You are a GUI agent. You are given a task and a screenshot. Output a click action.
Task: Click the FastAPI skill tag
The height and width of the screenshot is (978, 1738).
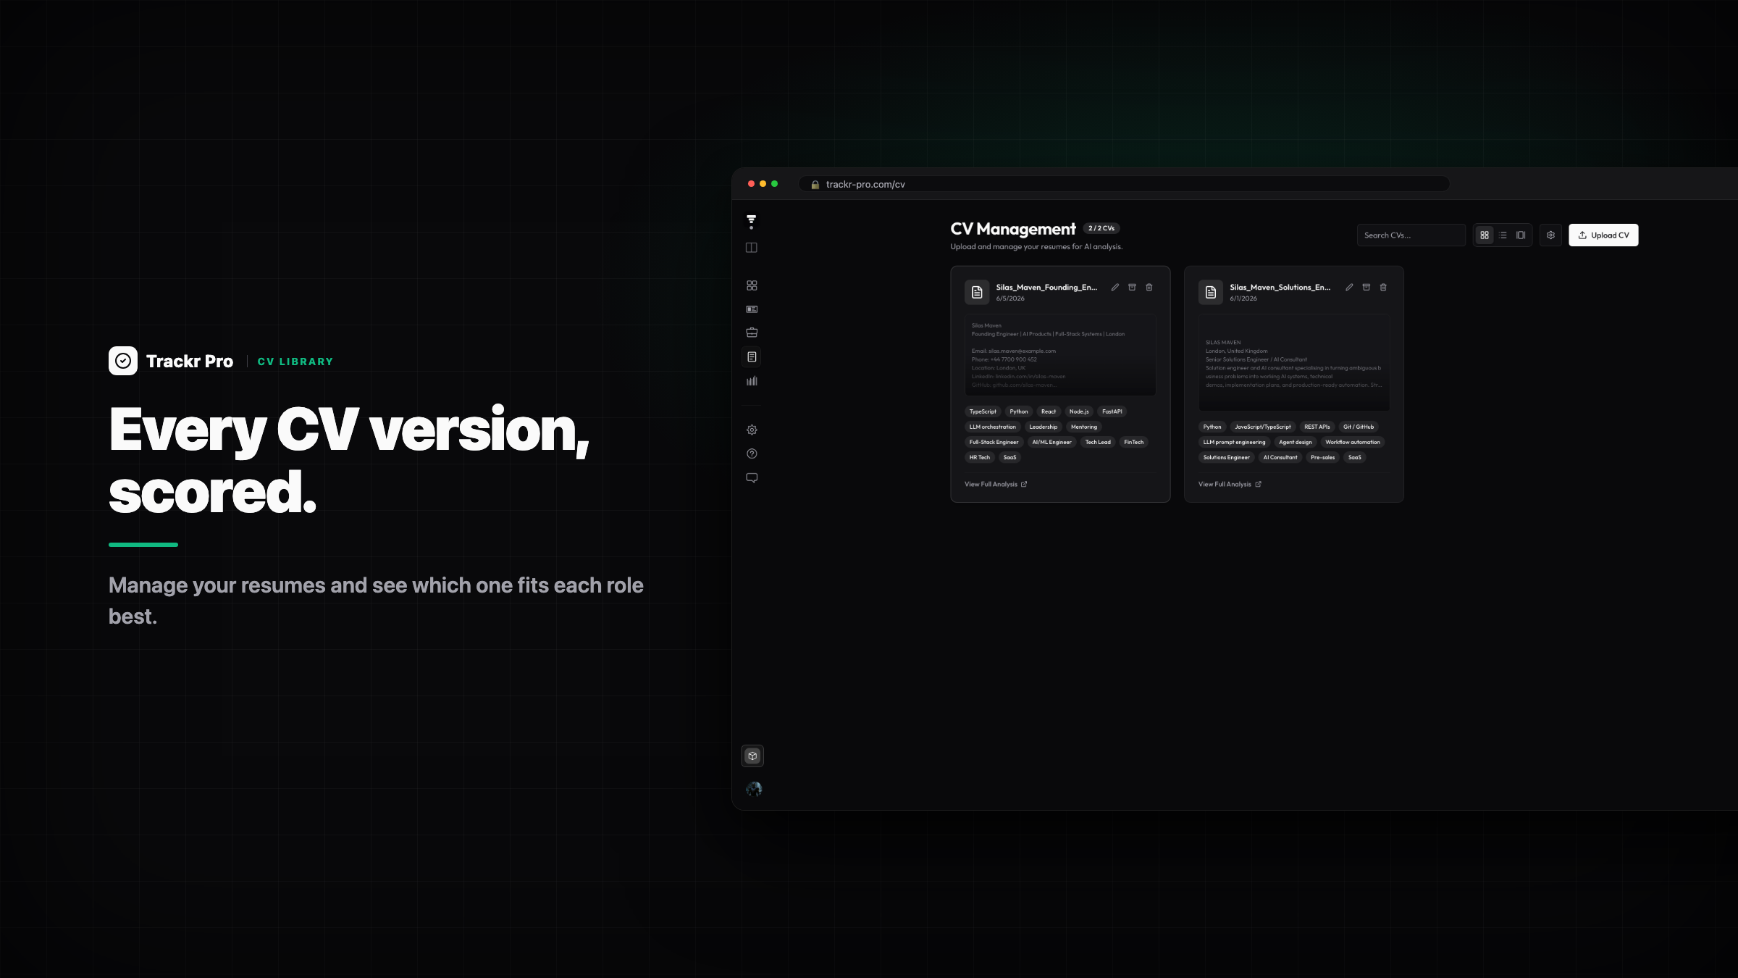(x=1112, y=411)
